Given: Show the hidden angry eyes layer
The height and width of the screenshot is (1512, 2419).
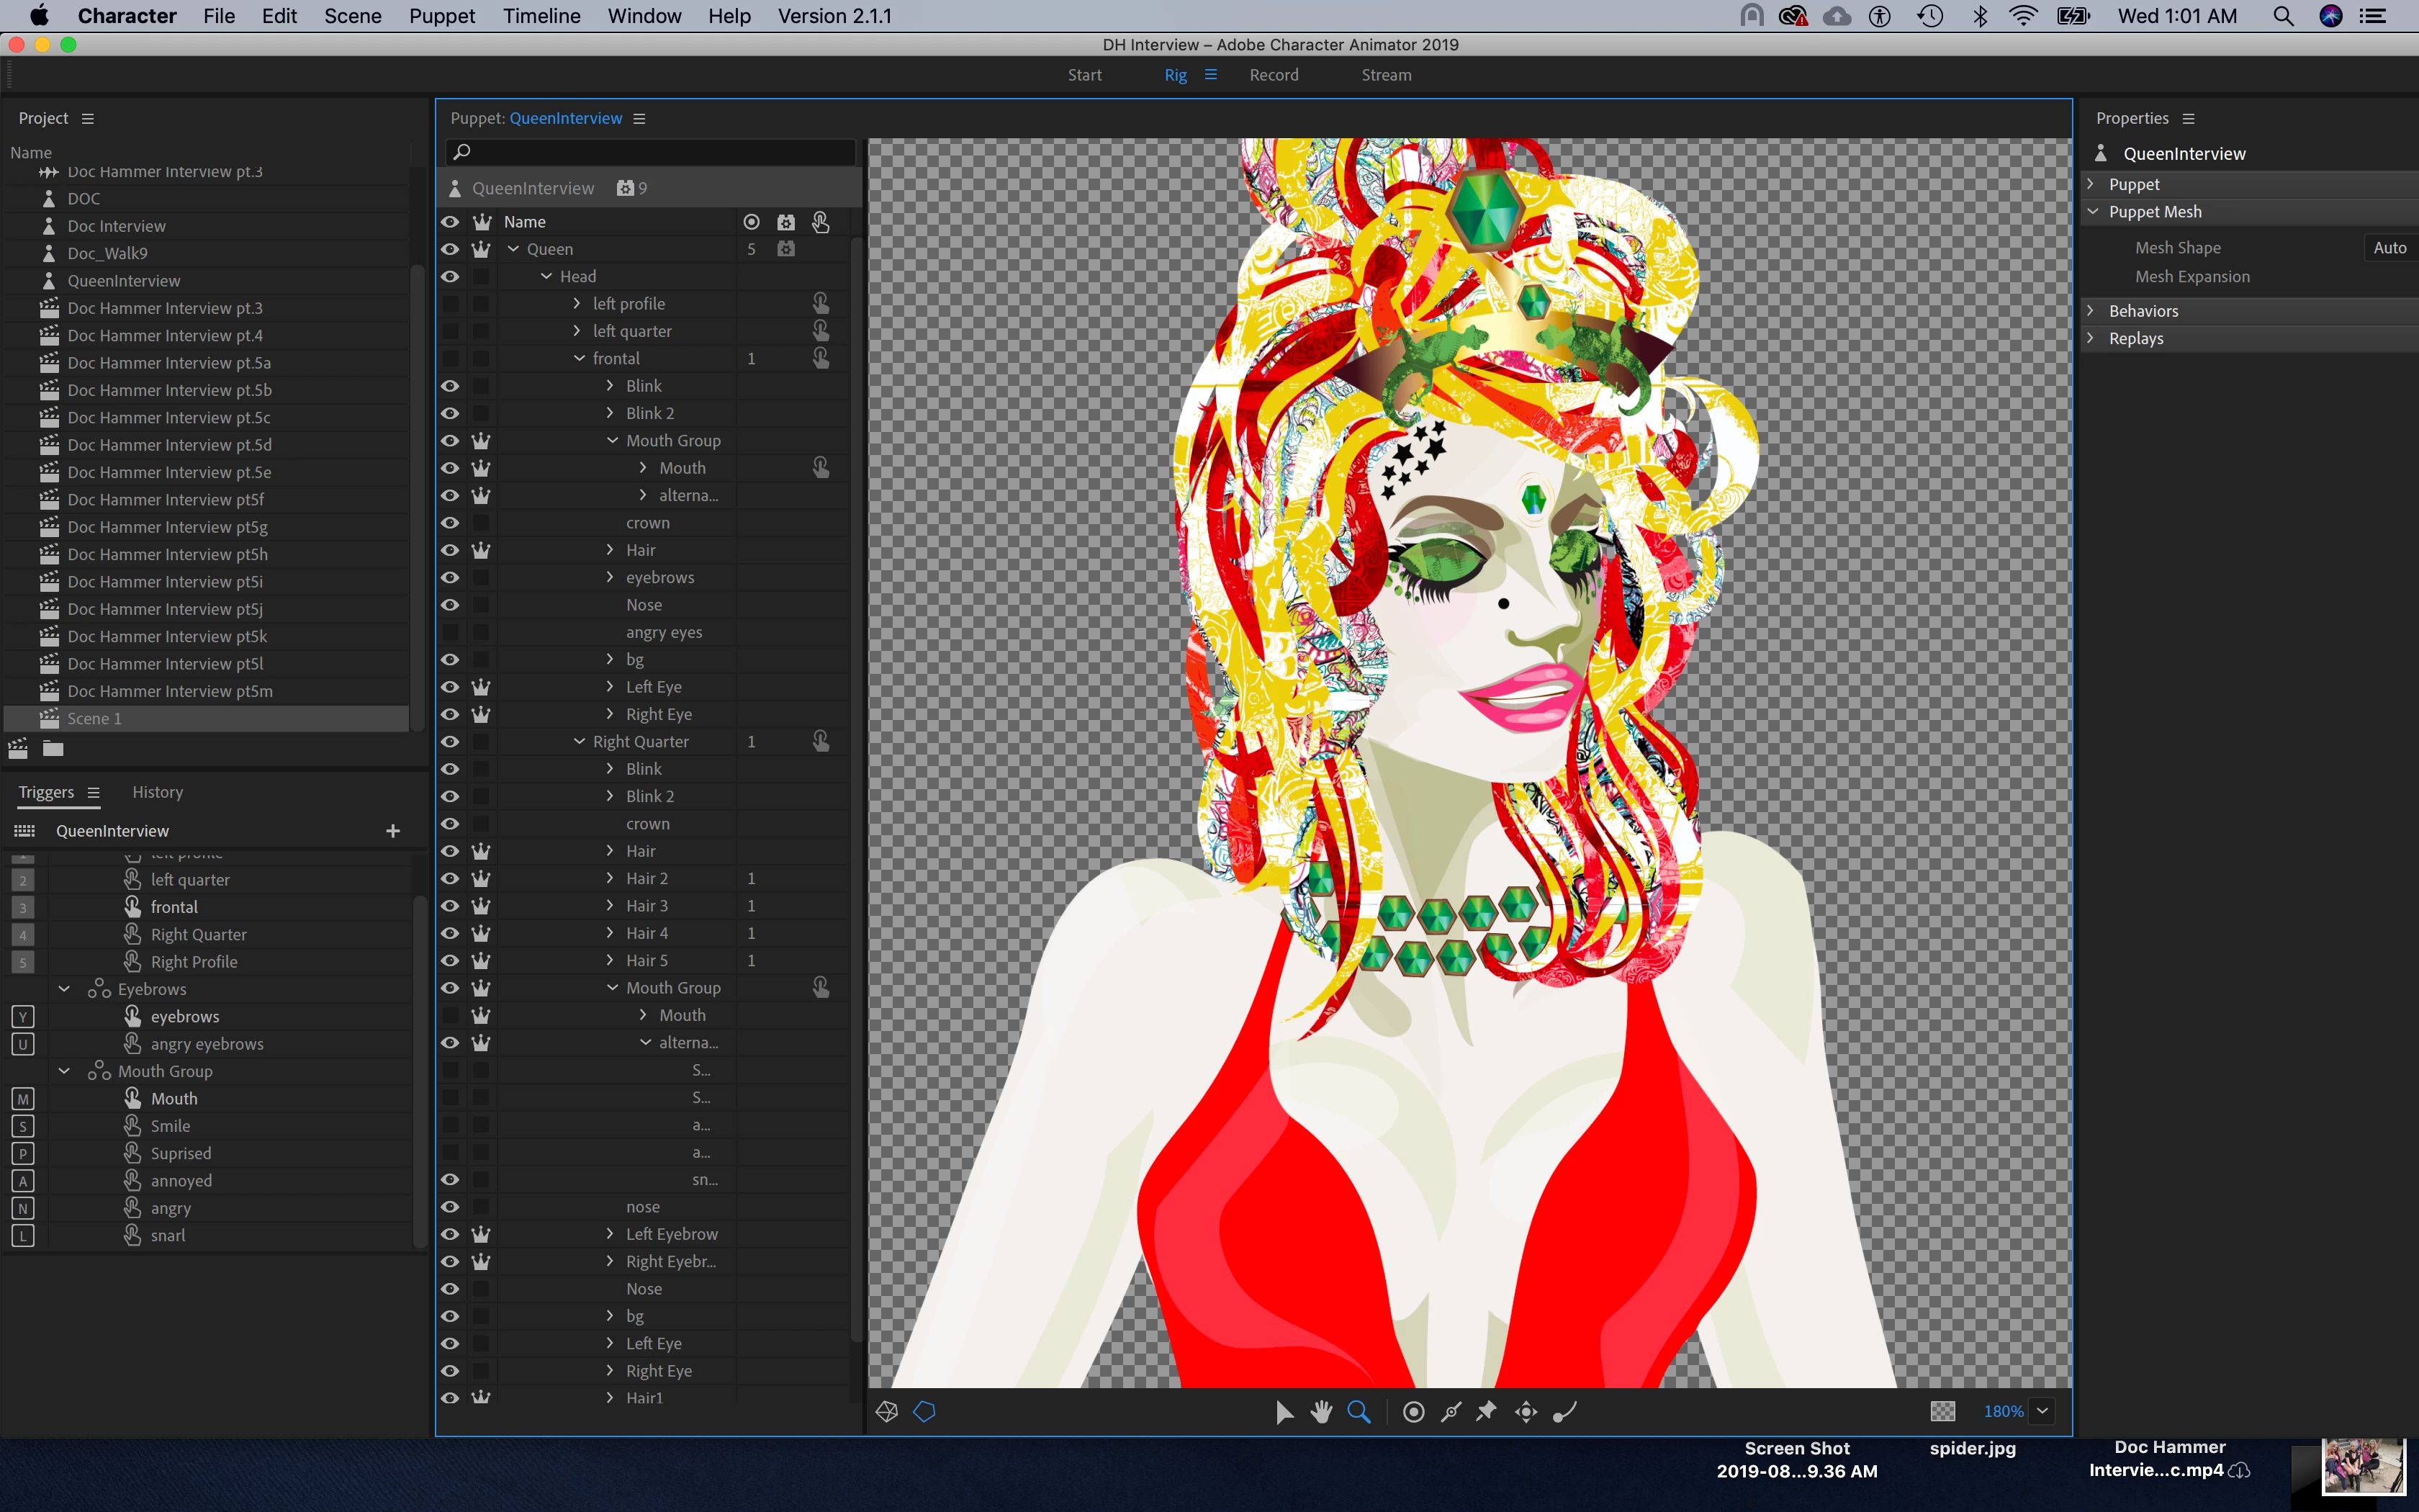Looking at the screenshot, I should [x=451, y=632].
